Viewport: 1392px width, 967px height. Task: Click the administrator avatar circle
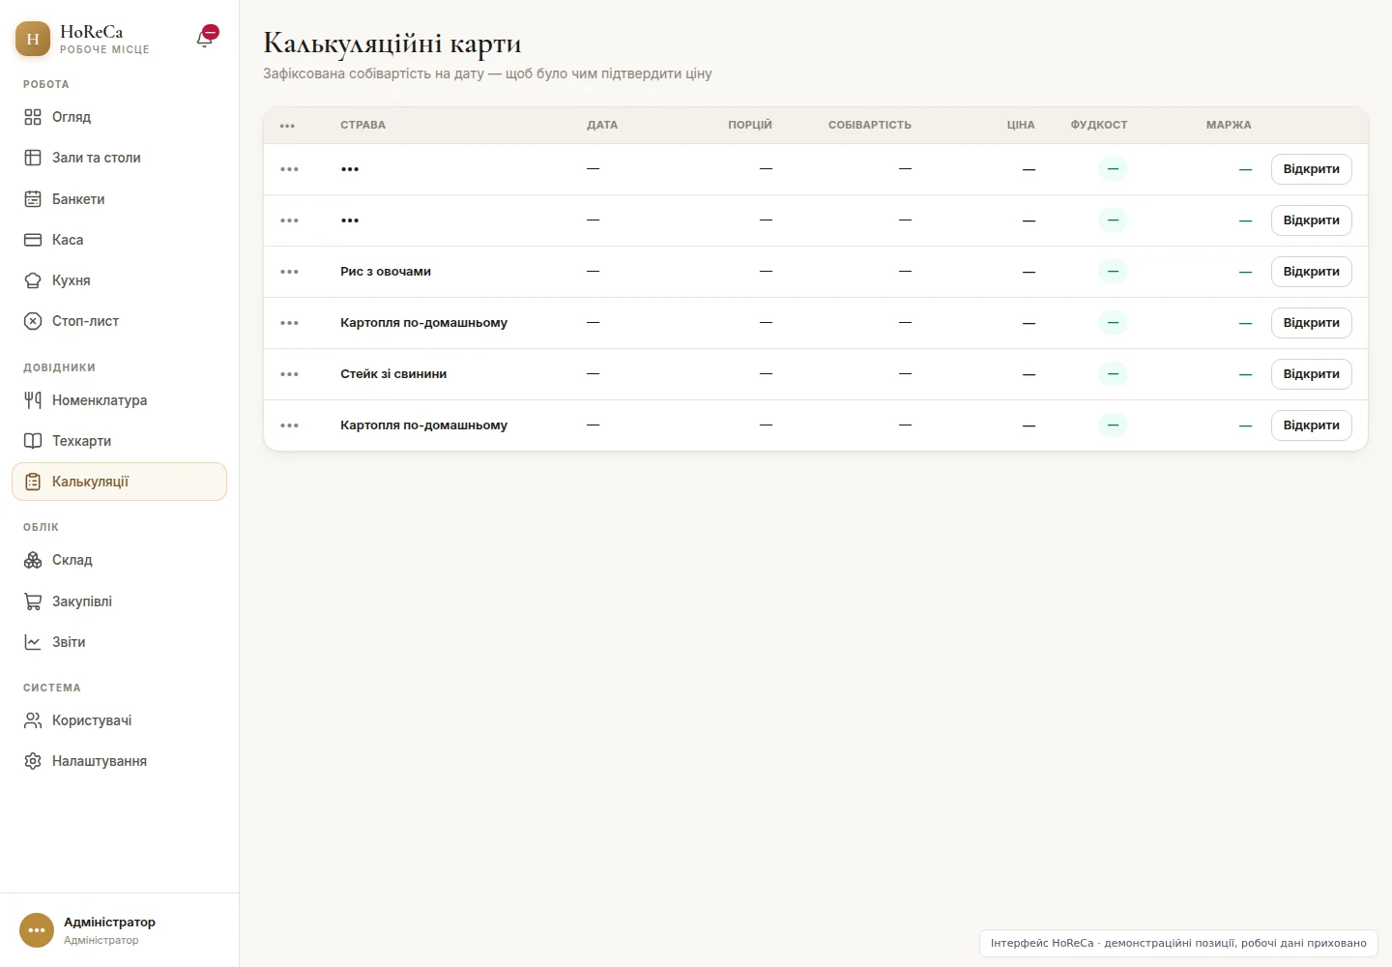tap(37, 930)
